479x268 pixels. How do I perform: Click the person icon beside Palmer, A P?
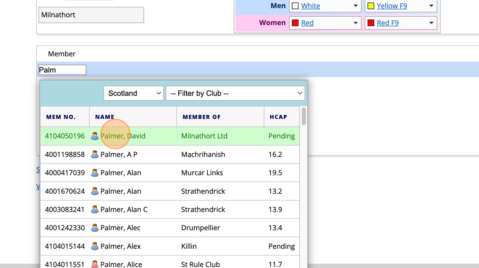click(x=95, y=155)
